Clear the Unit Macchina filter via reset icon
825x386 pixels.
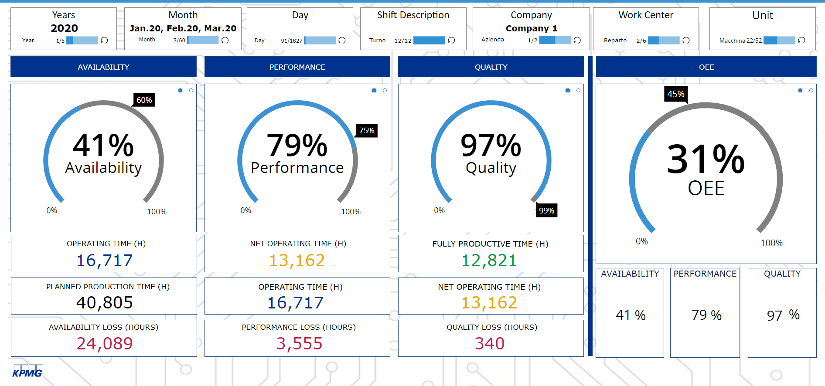click(x=801, y=40)
